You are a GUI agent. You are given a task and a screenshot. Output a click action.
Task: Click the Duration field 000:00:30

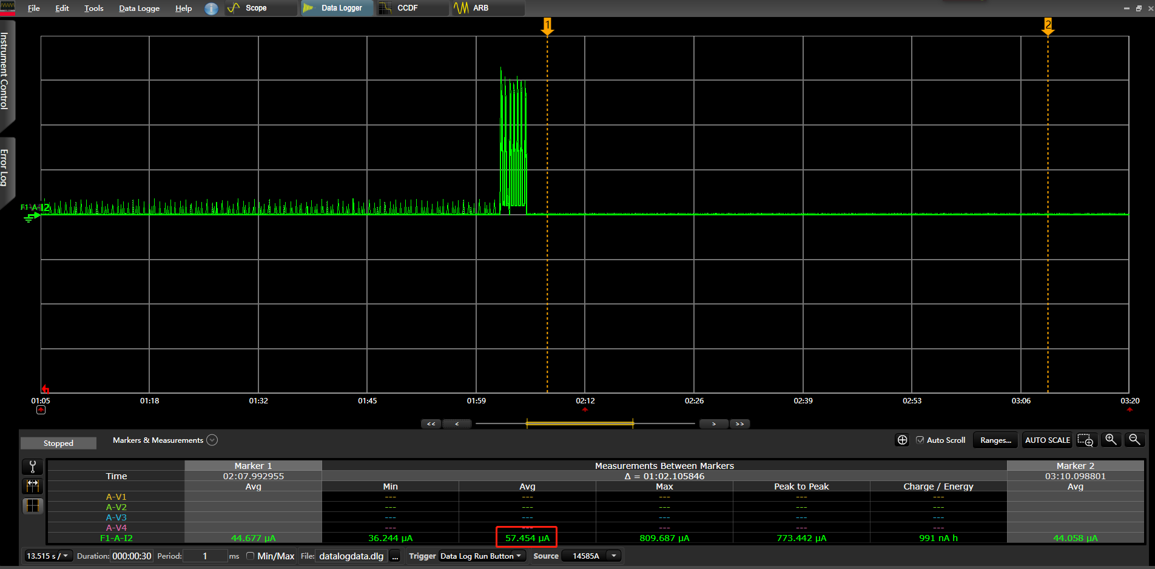coord(132,556)
